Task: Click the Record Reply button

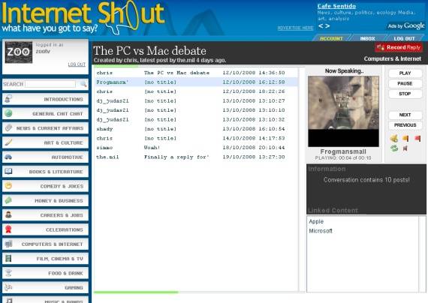Action: click(x=399, y=47)
